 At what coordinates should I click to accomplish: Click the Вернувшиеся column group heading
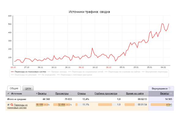[159, 88]
